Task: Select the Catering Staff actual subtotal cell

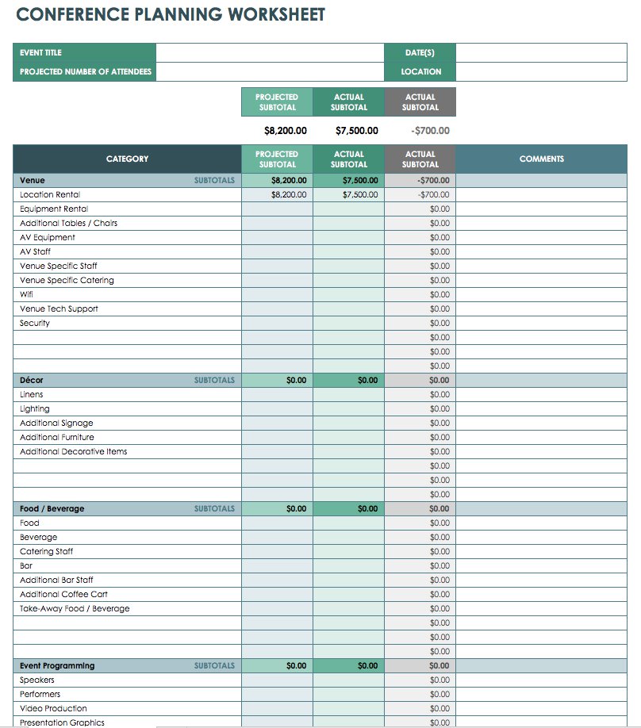Action: pyautogui.click(x=349, y=552)
